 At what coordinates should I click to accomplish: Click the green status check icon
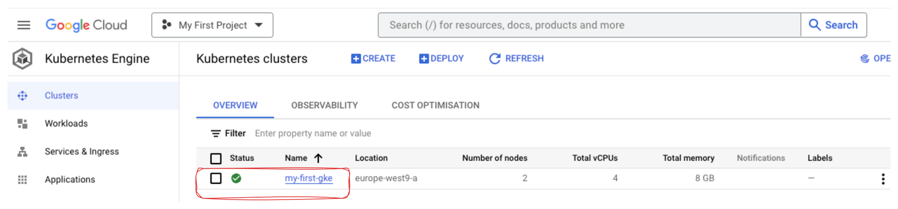[236, 178]
